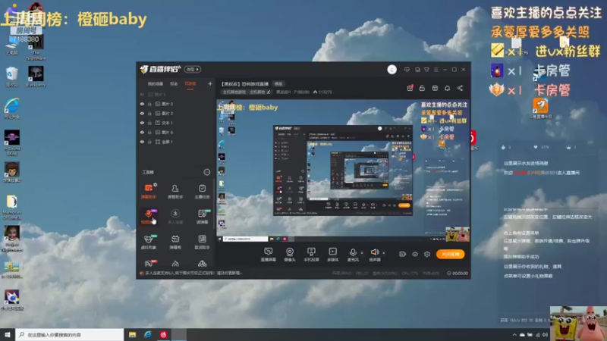Open the 弹幕秀 danmaku show tool

(175, 242)
